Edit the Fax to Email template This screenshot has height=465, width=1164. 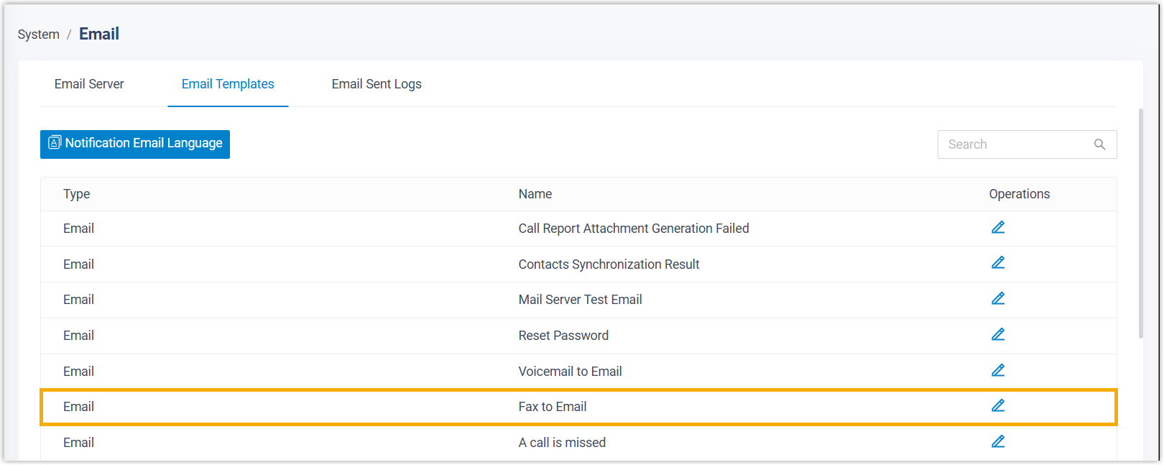998,406
